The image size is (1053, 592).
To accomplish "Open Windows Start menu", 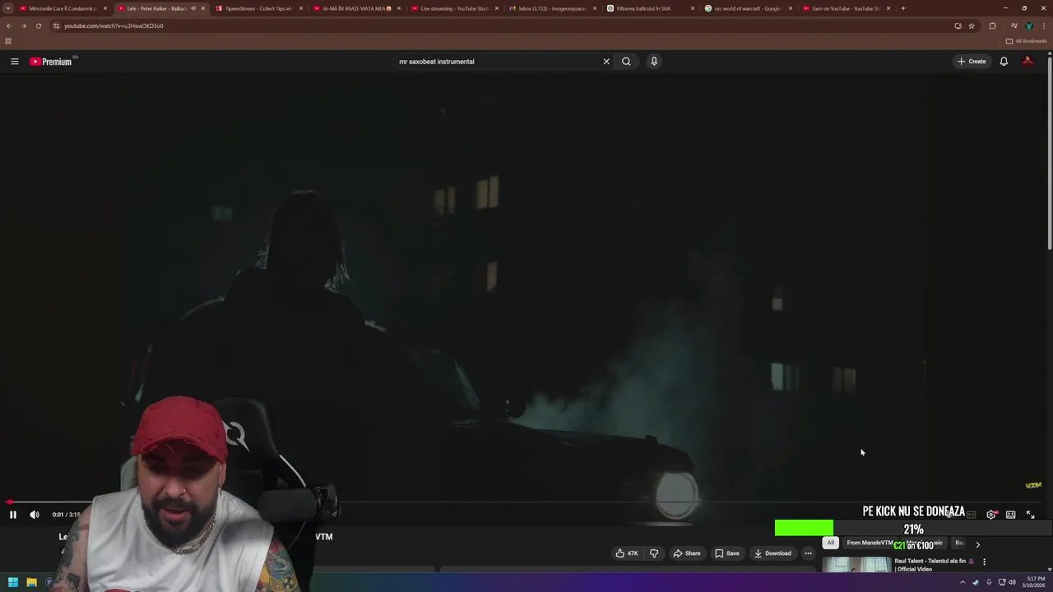I will pos(13,582).
